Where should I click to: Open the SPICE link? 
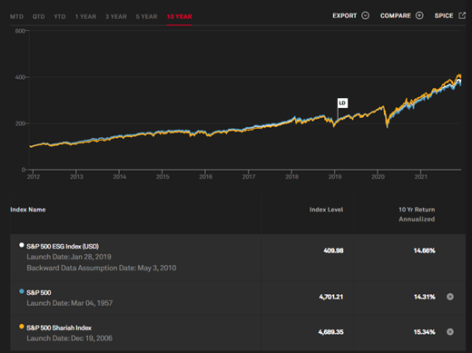[444, 15]
